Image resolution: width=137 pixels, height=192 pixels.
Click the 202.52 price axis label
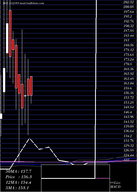pyautogui.click(x=129, y=2)
